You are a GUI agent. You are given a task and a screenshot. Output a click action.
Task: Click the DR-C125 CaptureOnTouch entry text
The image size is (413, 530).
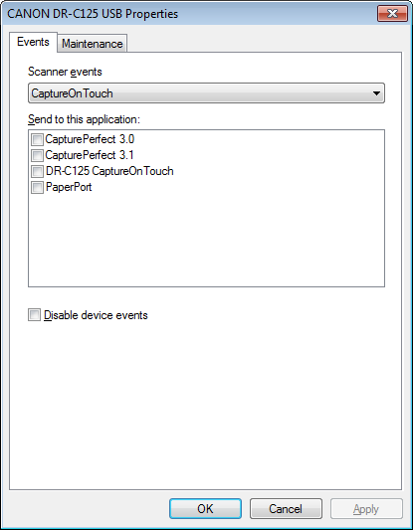coord(109,171)
